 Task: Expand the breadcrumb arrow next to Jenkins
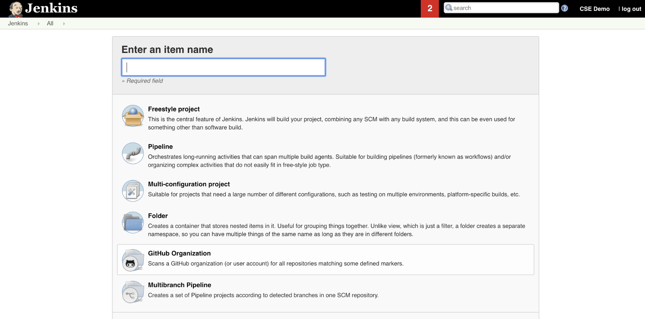pyautogui.click(x=39, y=23)
